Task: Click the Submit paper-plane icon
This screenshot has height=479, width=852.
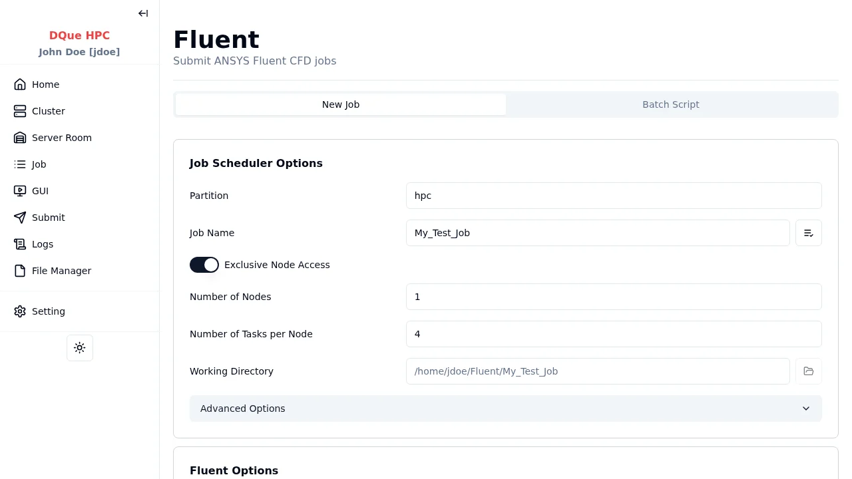Action: tap(20, 218)
